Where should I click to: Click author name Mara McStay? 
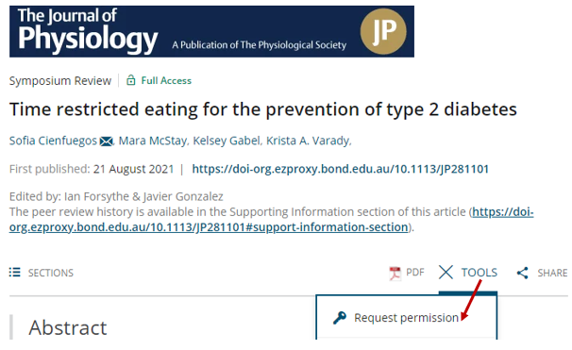(x=153, y=141)
